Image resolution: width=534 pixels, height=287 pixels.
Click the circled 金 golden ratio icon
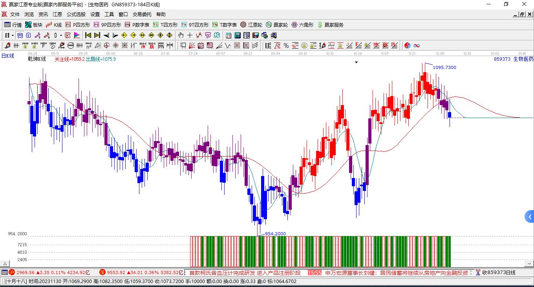coord(304,45)
